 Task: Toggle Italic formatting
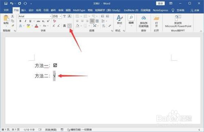click(26, 21)
